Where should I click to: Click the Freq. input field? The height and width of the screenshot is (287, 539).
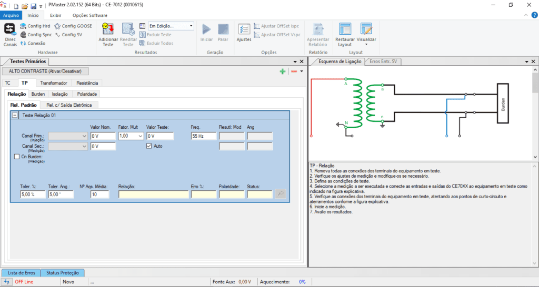click(x=204, y=136)
